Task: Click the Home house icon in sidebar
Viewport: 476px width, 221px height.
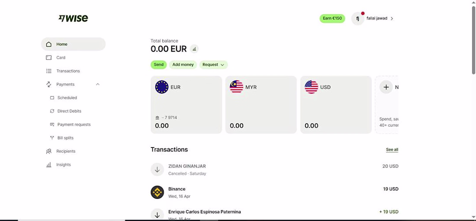Action: coord(48,44)
